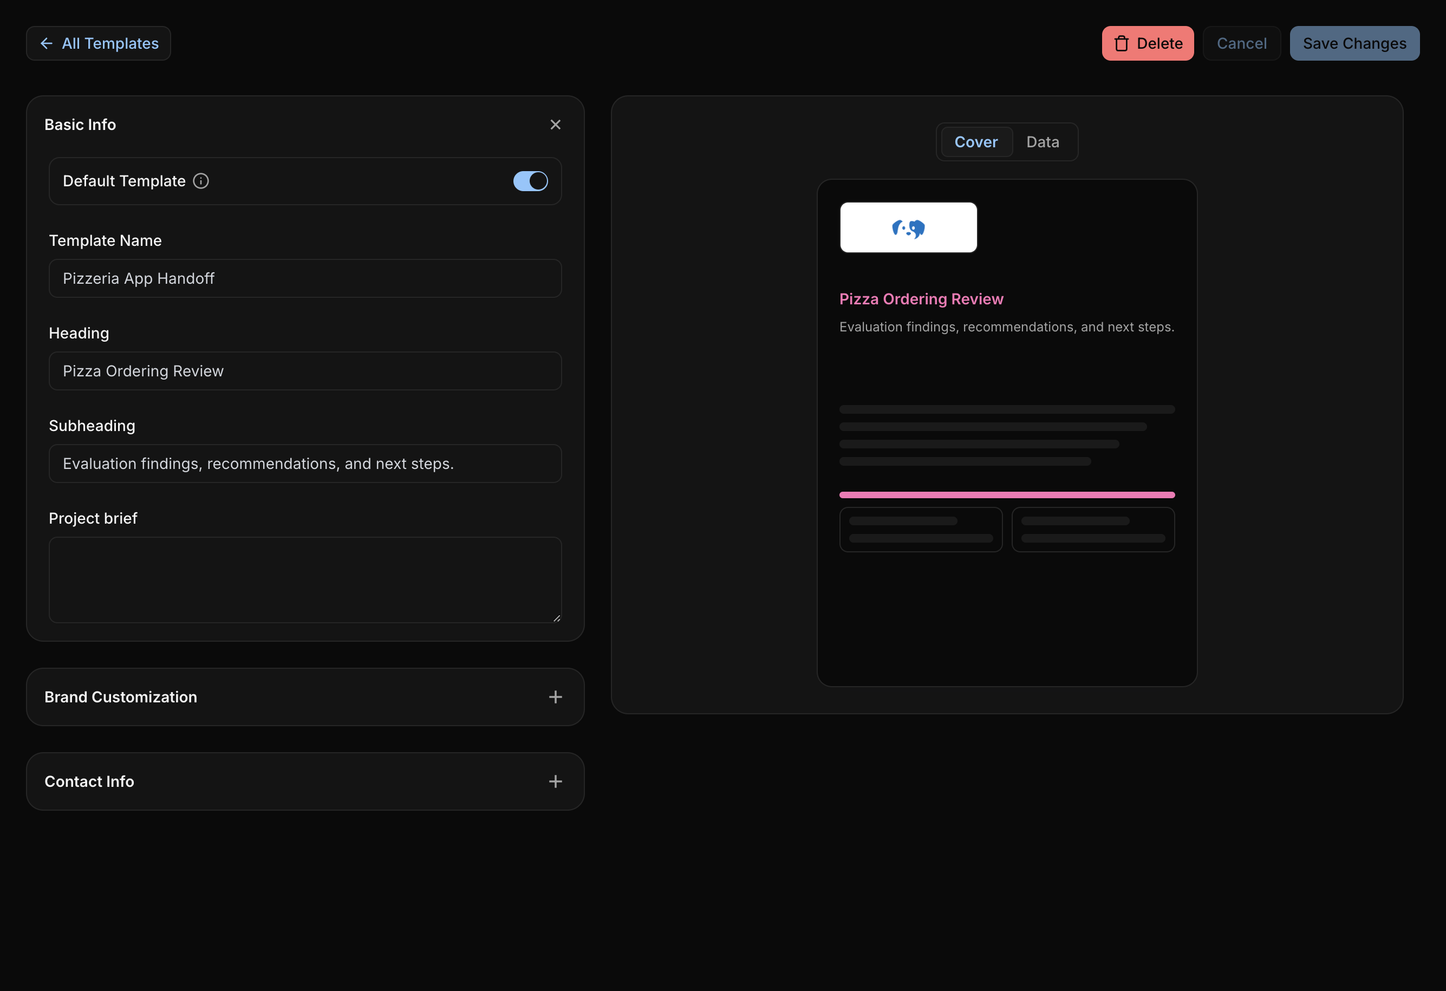Collapse the Basic Info section header
The height and width of the screenshot is (991, 1446).
[305, 125]
